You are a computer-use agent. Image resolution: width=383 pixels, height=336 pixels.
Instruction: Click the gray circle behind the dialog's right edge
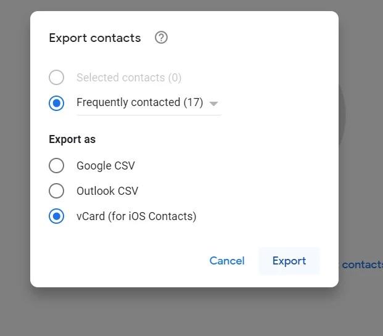coord(342,117)
